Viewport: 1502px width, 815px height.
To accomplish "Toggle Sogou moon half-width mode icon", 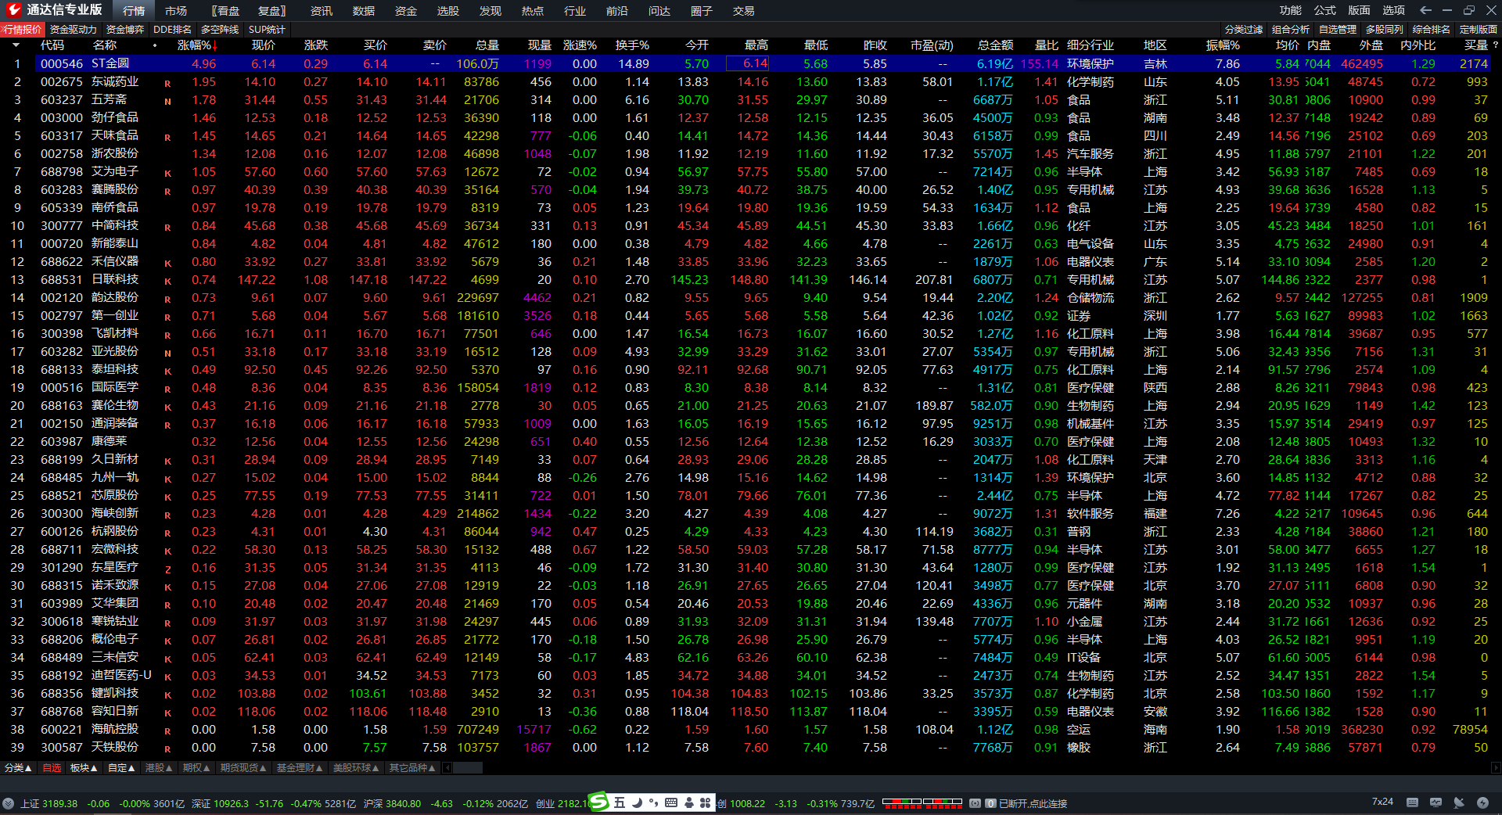I will pos(637,802).
